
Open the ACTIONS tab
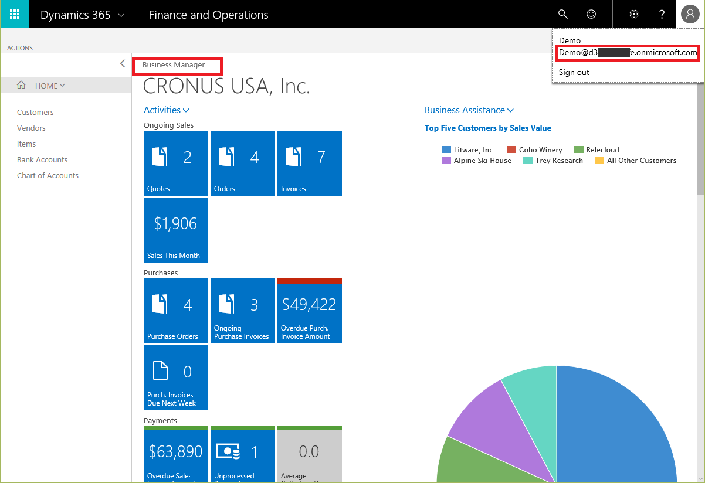click(20, 48)
